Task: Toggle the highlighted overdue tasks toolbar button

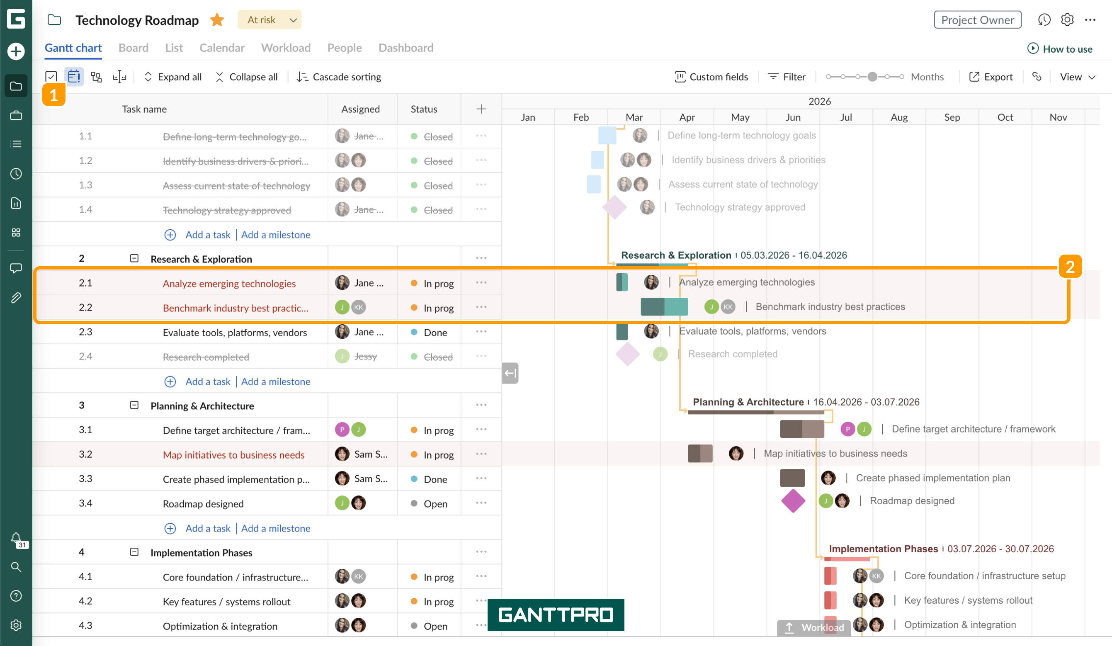Action: (74, 77)
